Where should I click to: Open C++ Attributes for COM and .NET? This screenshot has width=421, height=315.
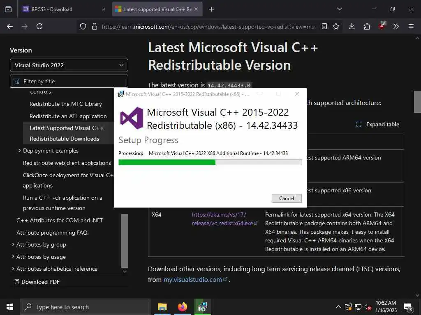(x=60, y=220)
